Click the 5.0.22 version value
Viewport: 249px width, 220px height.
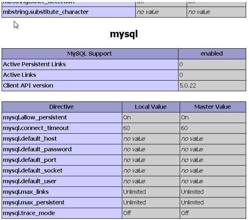pos(187,85)
